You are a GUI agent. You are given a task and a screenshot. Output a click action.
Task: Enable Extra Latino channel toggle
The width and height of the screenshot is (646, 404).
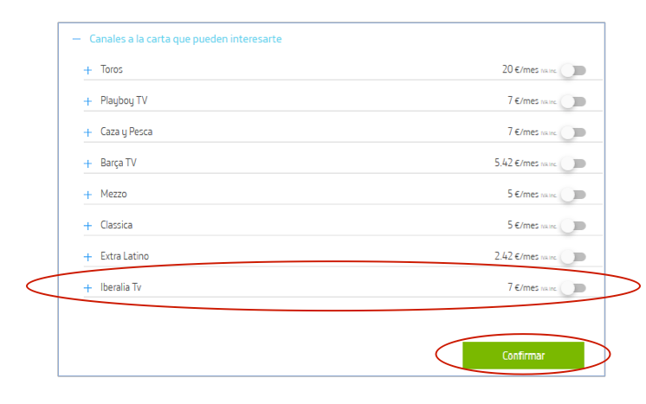point(572,257)
